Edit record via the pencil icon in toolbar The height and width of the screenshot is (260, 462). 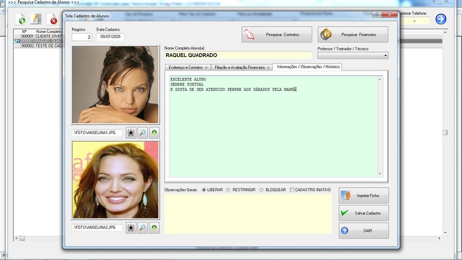pos(36,19)
